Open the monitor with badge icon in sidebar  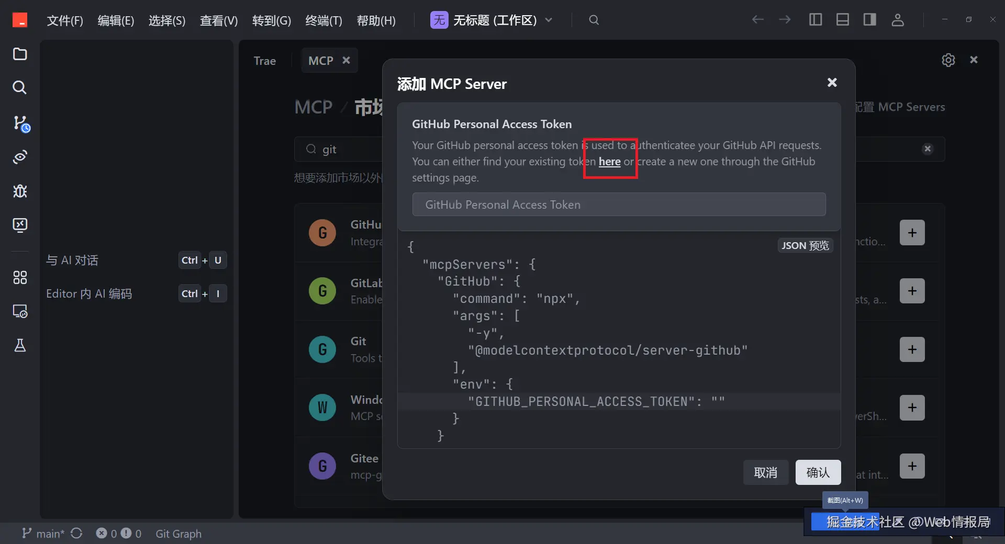tap(20, 311)
